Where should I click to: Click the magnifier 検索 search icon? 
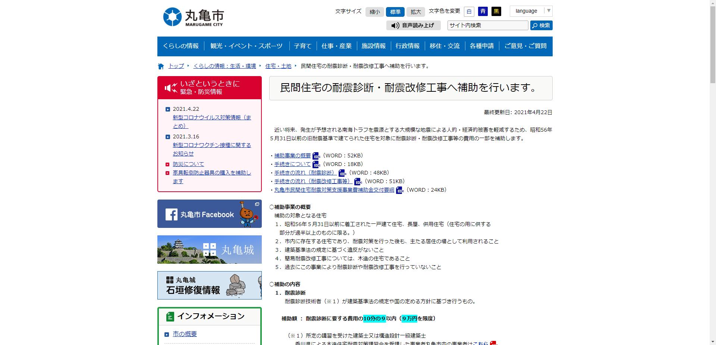pos(535,25)
